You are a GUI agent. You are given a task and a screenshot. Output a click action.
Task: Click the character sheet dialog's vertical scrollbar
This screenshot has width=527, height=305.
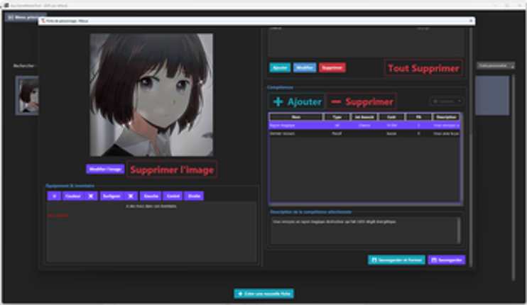tap(470, 148)
